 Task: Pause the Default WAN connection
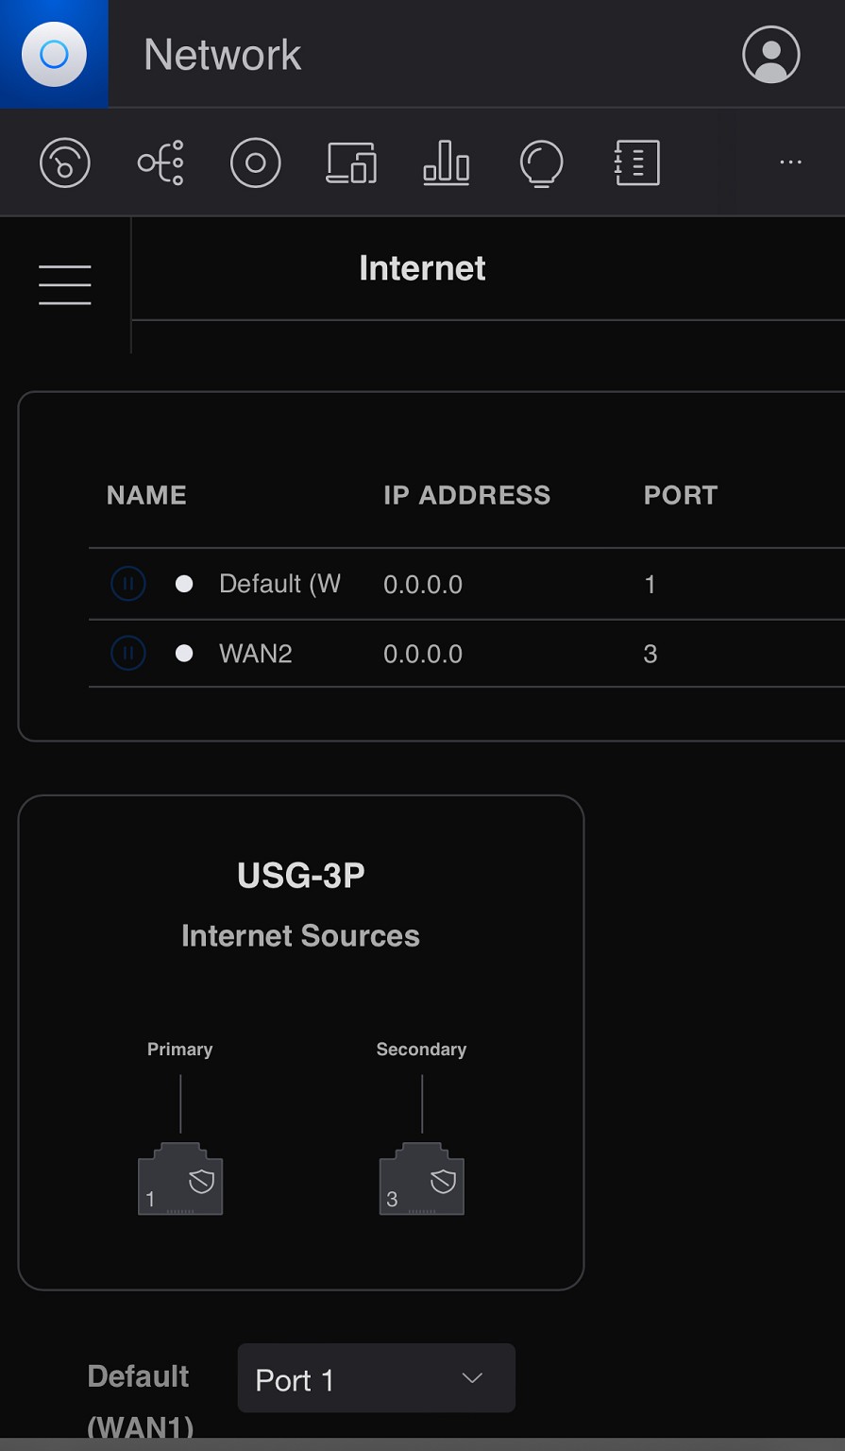pyautogui.click(x=128, y=584)
